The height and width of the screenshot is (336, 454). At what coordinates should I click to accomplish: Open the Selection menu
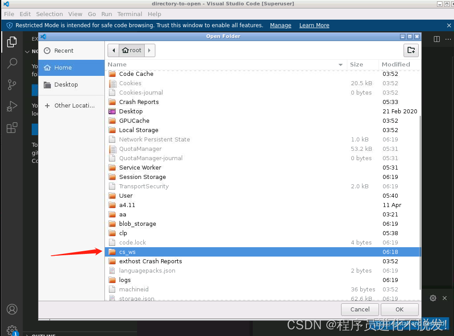click(x=50, y=14)
